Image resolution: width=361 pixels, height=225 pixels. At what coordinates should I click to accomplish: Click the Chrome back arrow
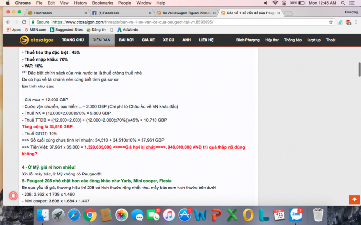8,22
